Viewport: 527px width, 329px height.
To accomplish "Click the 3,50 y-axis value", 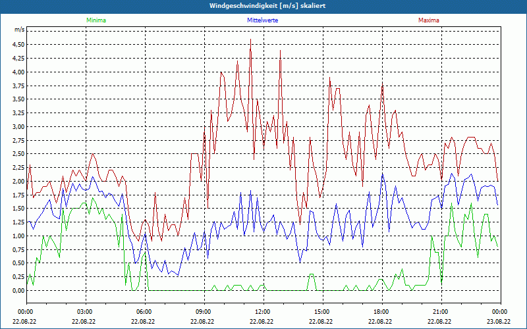I will coord(18,99).
